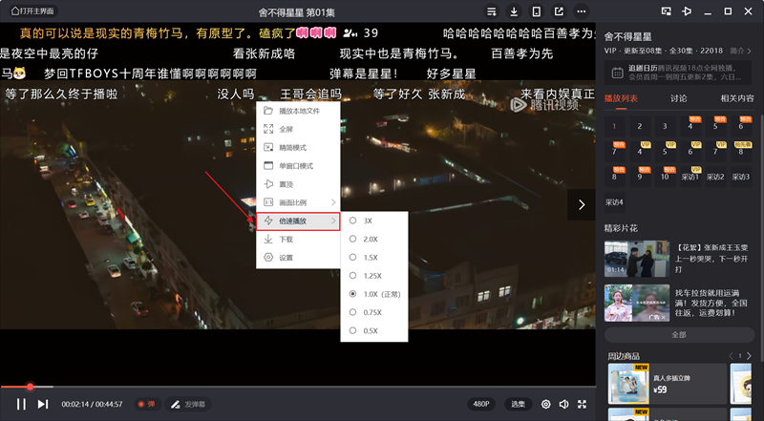Go to next page of 周边商品
764x421 pixels.
click(749, 356)
